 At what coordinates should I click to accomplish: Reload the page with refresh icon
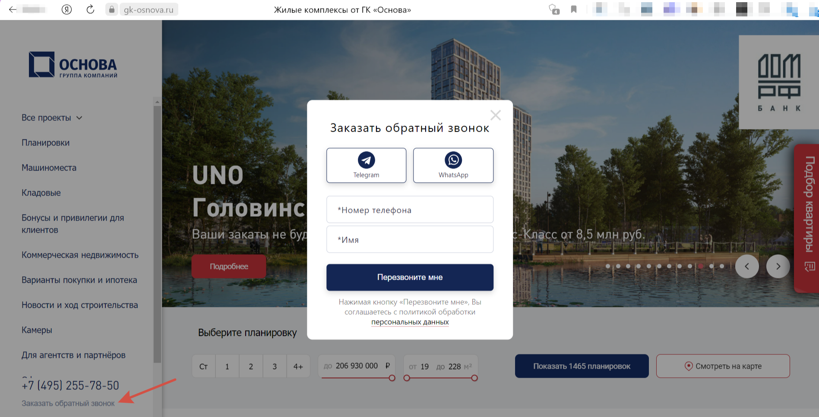(x=90, y=9)
